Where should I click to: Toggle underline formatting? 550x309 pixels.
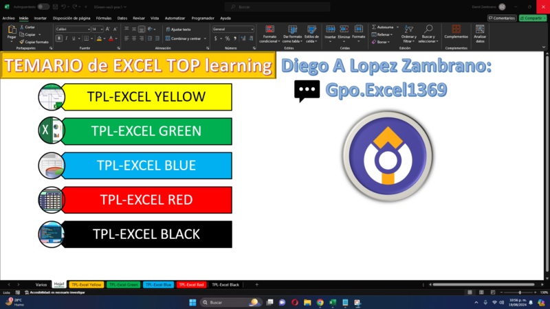(74, 38)
